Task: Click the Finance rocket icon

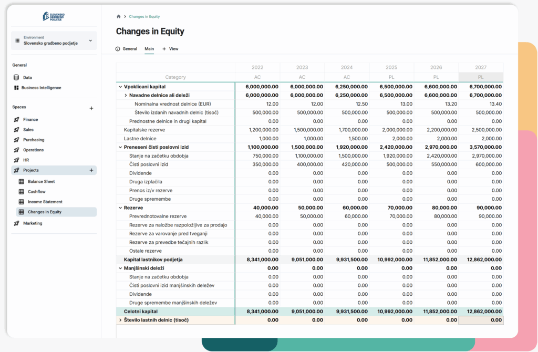Action: tap(16, 120)
